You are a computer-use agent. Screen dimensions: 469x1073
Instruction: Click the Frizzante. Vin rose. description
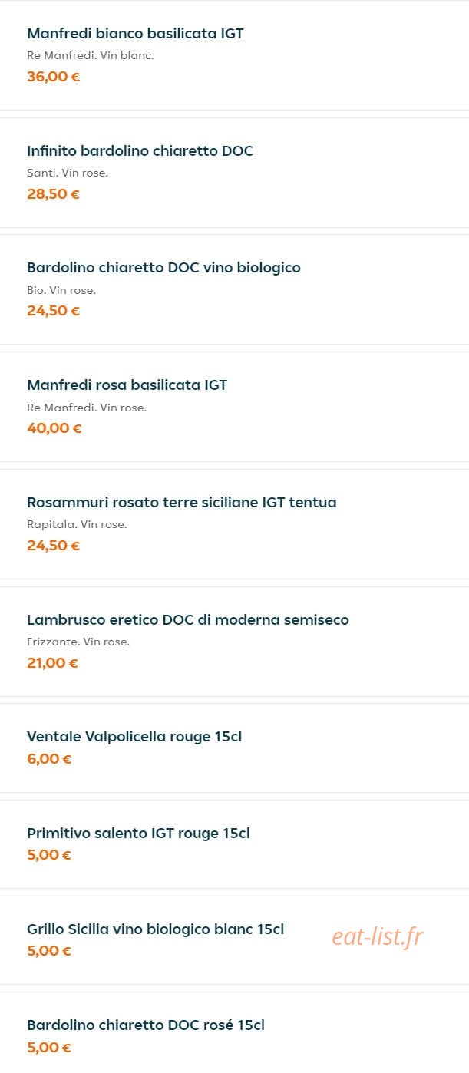(x=78, y=642)
